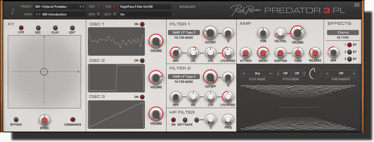Click the Filter 2 LFO SPEED knob
This screenshot has width=374, height=142.
point(228,97)
